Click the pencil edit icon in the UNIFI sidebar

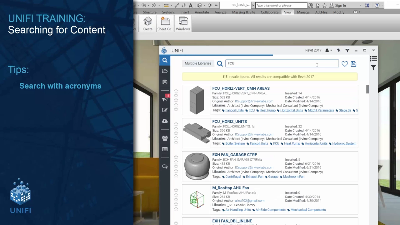tap(165, 110)
